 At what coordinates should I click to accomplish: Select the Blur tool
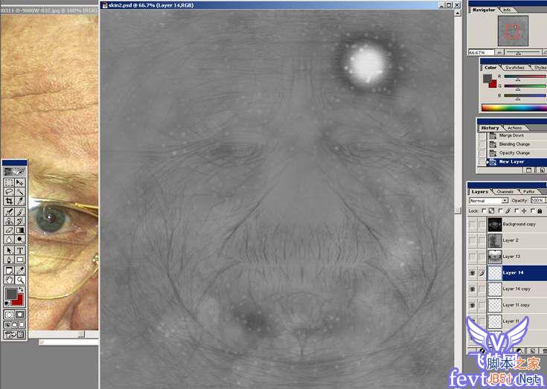[x=9, y=239]
